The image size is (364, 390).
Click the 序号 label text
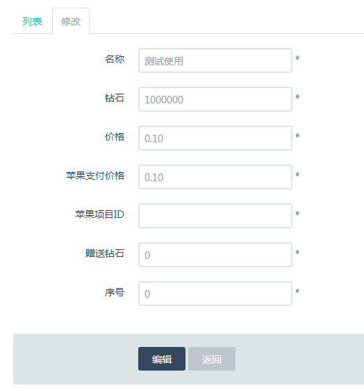coord(115,292)
